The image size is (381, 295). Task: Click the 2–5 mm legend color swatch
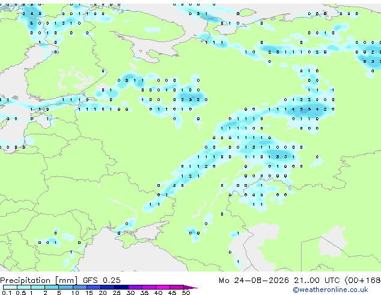(52, 287)
